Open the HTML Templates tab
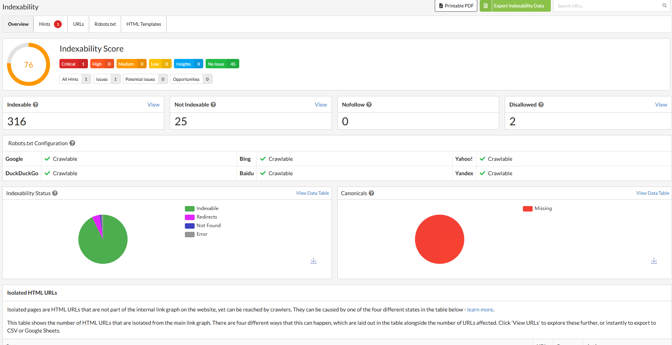Screen dimensions: 672x345 click(144, 24)
